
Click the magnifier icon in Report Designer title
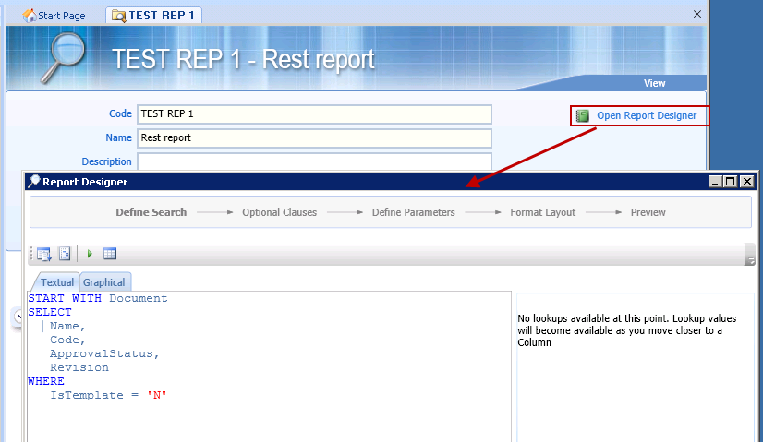[34, 182]
